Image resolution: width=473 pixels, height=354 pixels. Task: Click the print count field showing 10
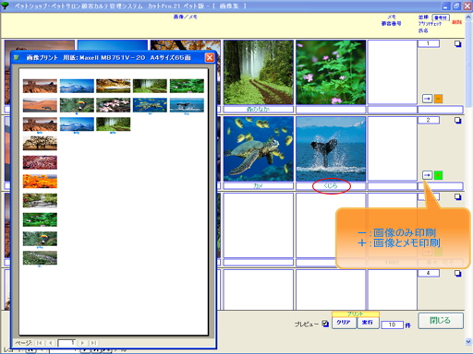(392, 324)
